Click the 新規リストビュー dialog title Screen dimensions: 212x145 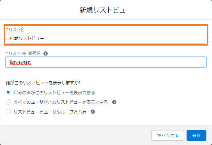coord(106,10)
